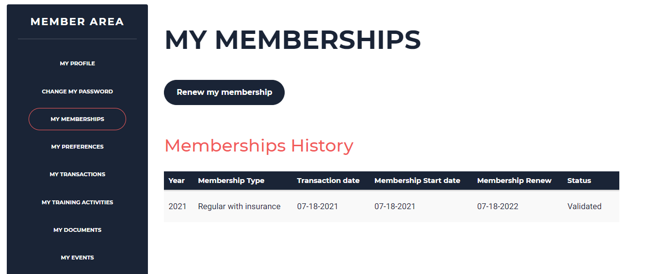
Task: Click the 07-18-2022 renew date cell
Action: [498, 207]
